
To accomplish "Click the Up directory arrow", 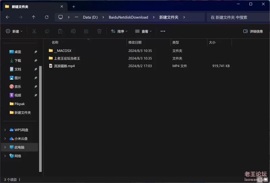I will click(33, 17).
